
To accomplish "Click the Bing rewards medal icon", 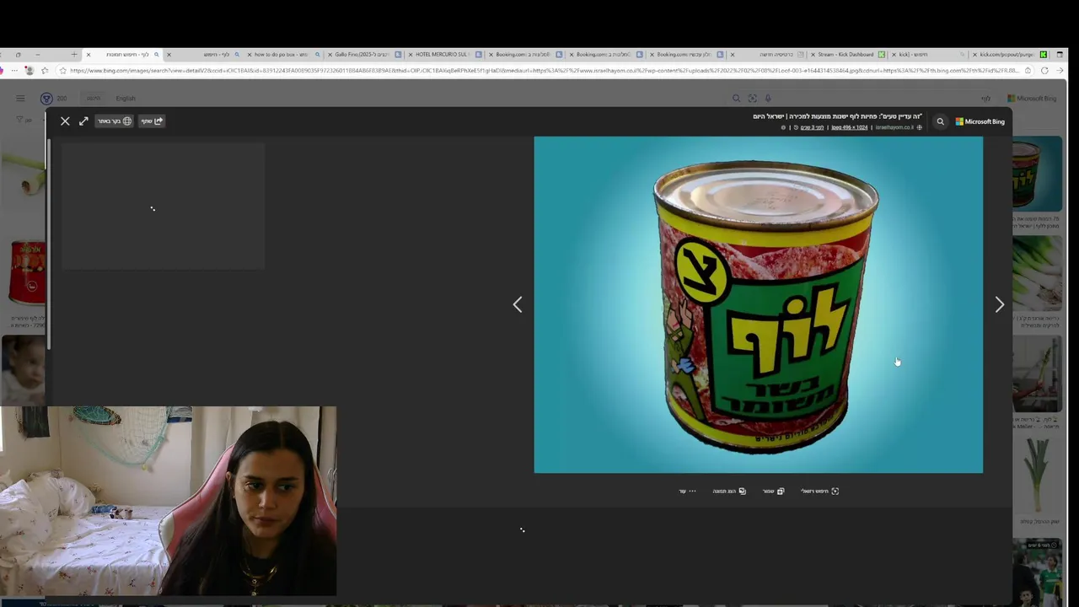I will pyautogui.click(x=46, y=99).
